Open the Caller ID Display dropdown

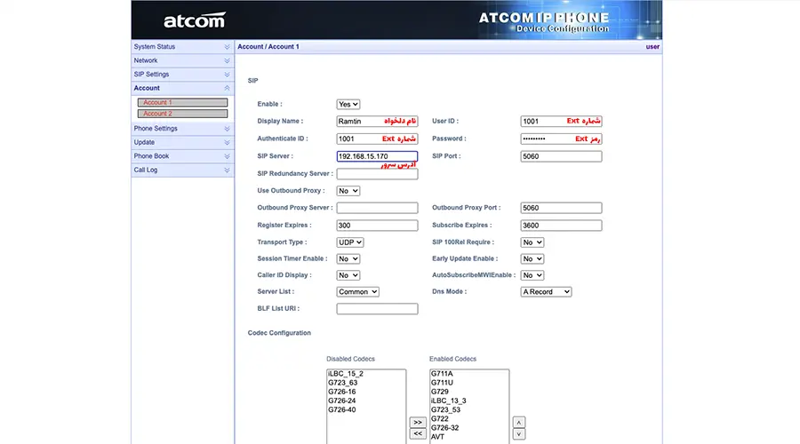(x=348, y=275)
